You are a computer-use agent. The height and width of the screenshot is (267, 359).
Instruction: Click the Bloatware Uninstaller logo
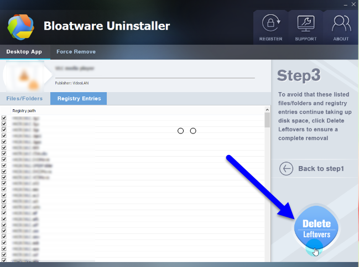(x=20, y=27)
